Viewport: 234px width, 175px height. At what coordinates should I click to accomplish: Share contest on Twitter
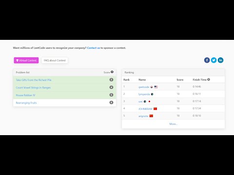(214, 60)
